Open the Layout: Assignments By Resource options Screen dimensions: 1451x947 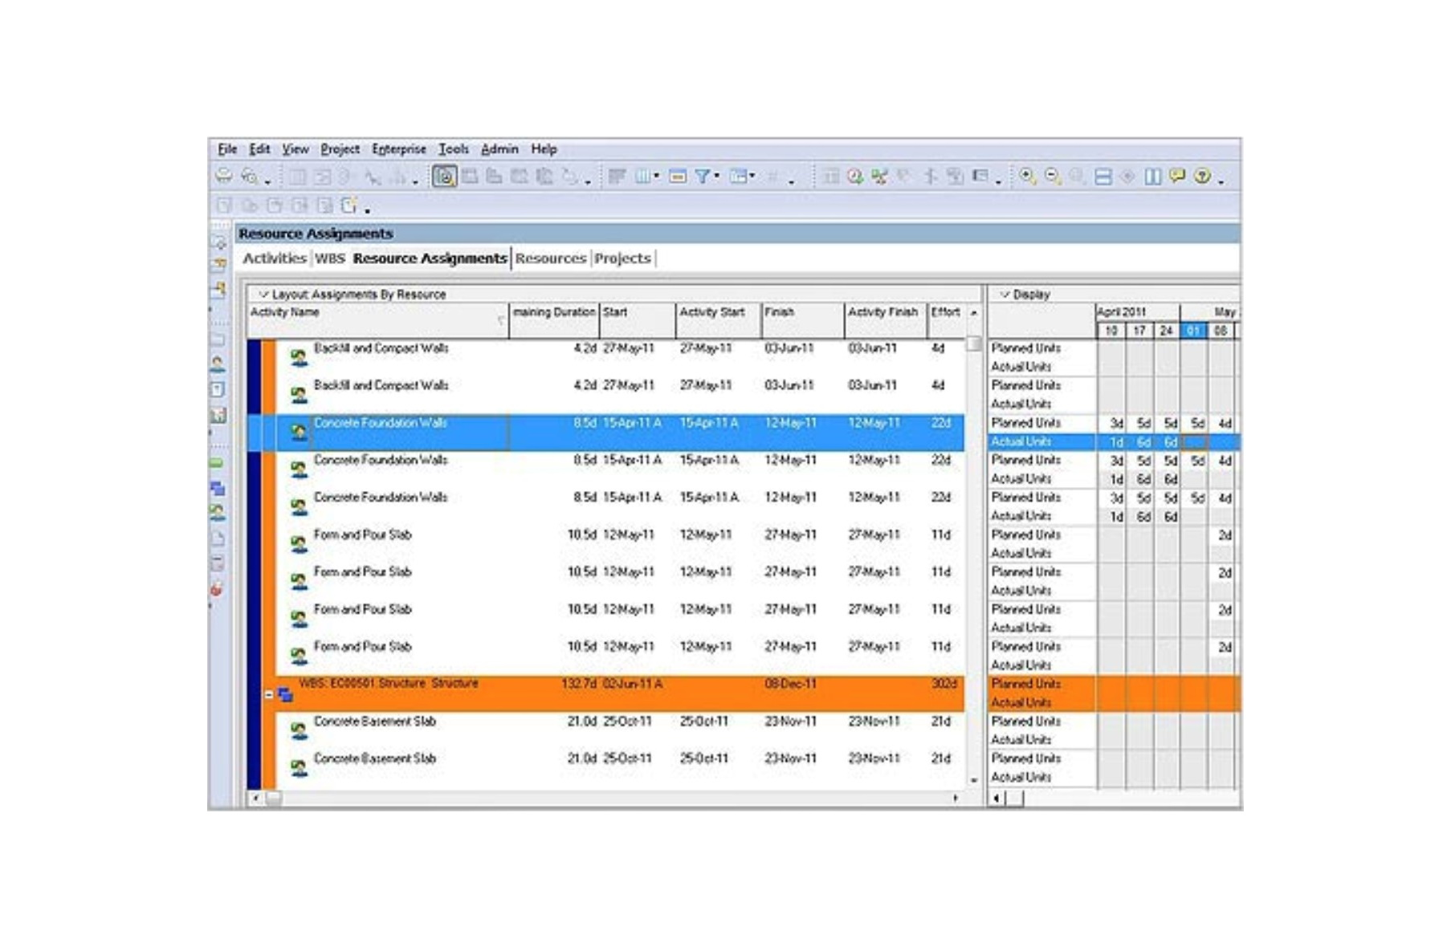tap(353, 295)
